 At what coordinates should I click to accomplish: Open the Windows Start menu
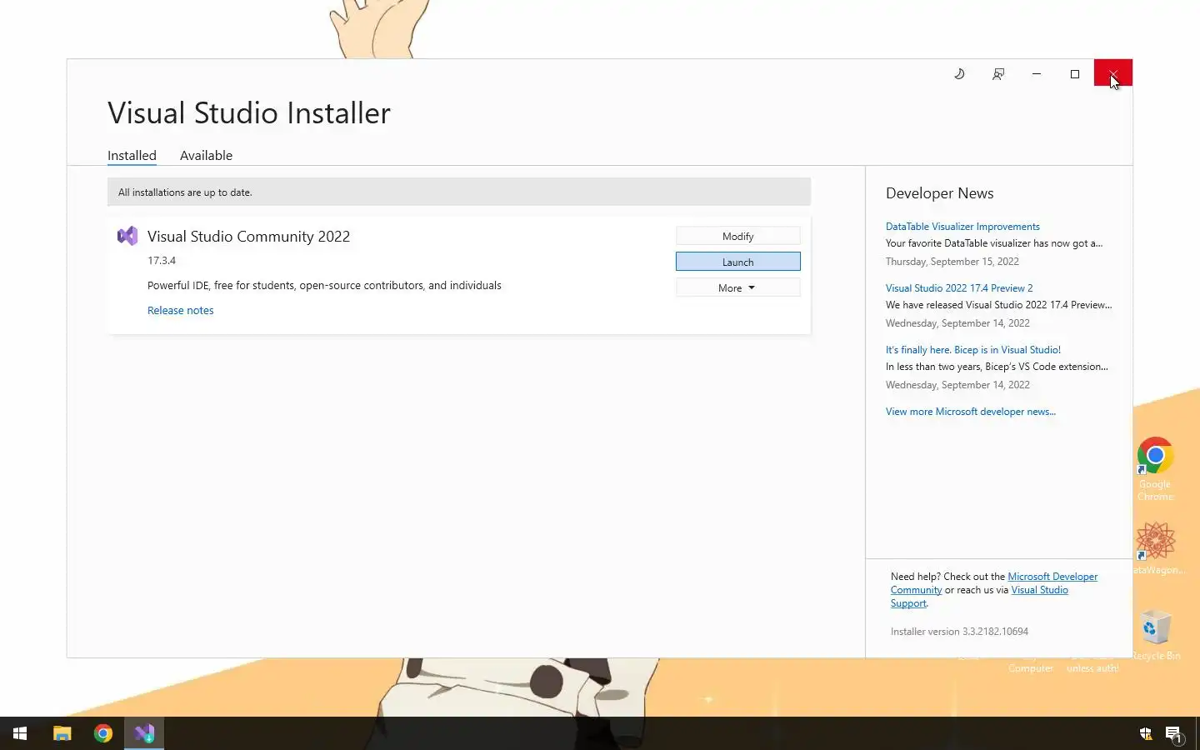(x=20, y=733)
